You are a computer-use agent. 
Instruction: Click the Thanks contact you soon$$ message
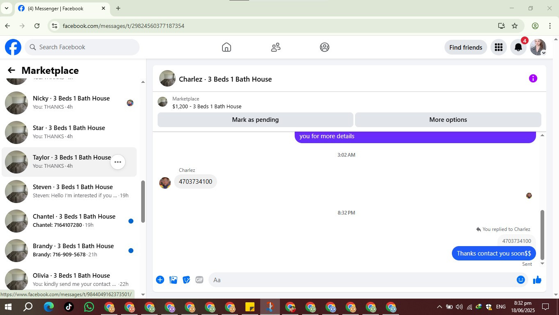(x=494, y=253)
